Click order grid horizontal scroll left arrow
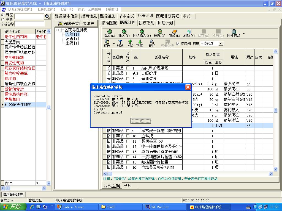 pos(105,174)
